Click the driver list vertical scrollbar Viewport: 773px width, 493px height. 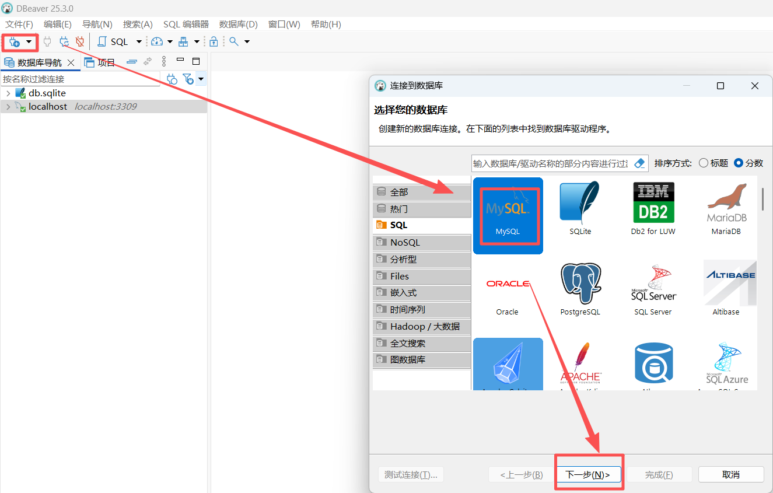pos(762,199)
